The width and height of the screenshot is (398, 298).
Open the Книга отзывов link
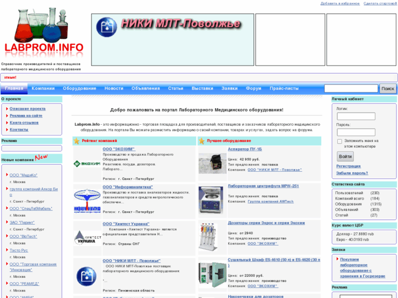[x=24, y=122]
